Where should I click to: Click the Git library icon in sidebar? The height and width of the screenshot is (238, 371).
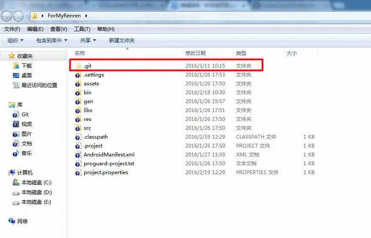click(x=16, y=115)
